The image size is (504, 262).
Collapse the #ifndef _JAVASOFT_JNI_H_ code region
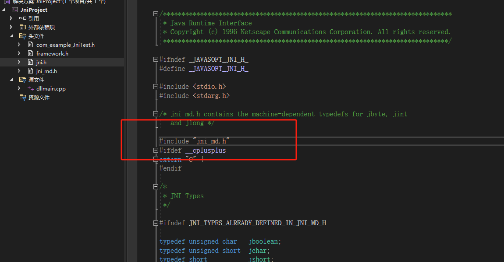click(156, 59)
